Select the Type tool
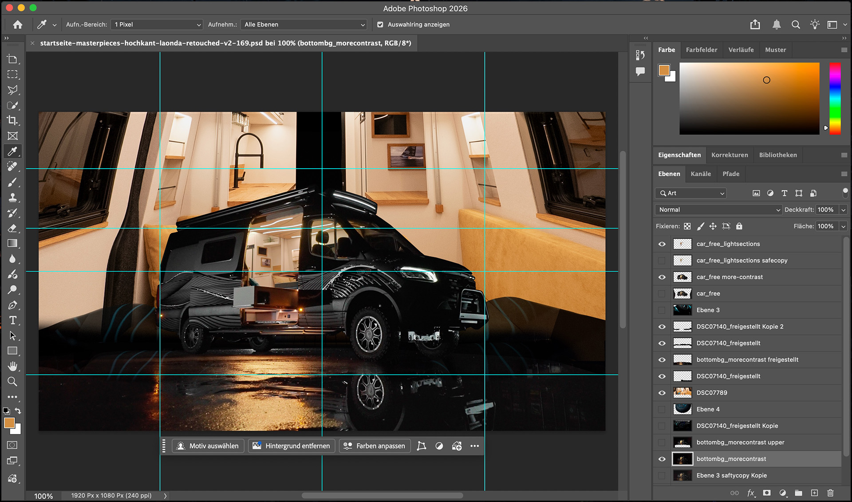The image size is (852, 502). pos(12,320)
